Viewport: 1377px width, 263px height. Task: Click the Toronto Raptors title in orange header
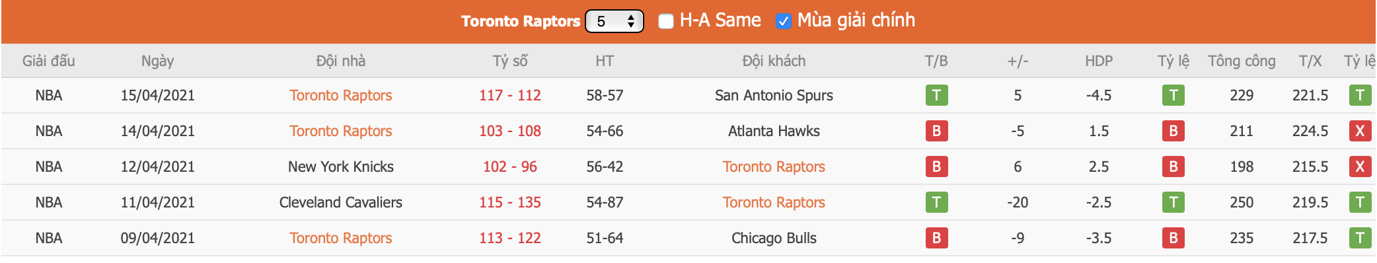coord(521,21)
